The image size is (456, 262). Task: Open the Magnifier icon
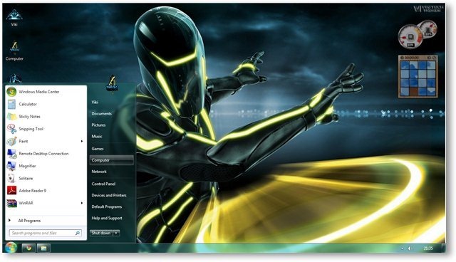[x=11, y=166]
